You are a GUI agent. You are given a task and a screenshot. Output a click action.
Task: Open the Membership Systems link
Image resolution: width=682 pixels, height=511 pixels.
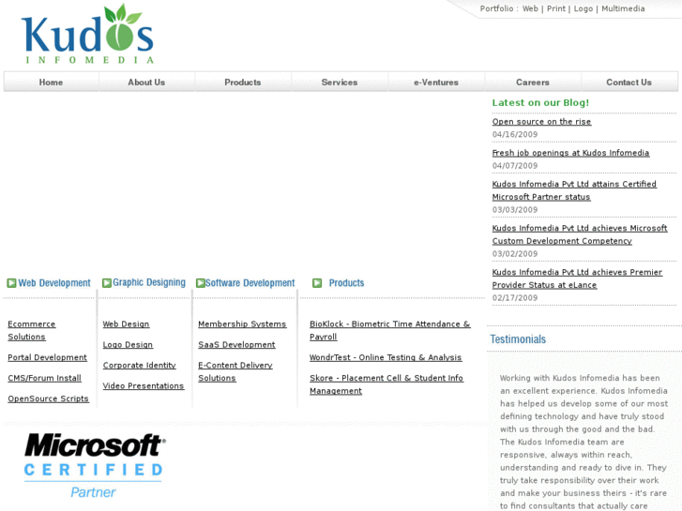click(x=242, y=324)
